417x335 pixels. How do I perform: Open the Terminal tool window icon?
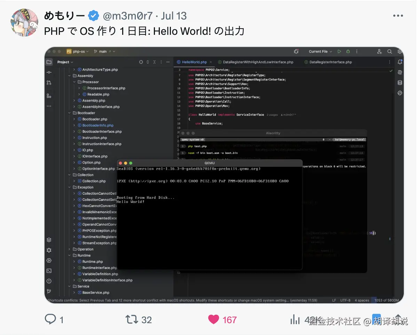pyautogui.click(x=49, y=271)
